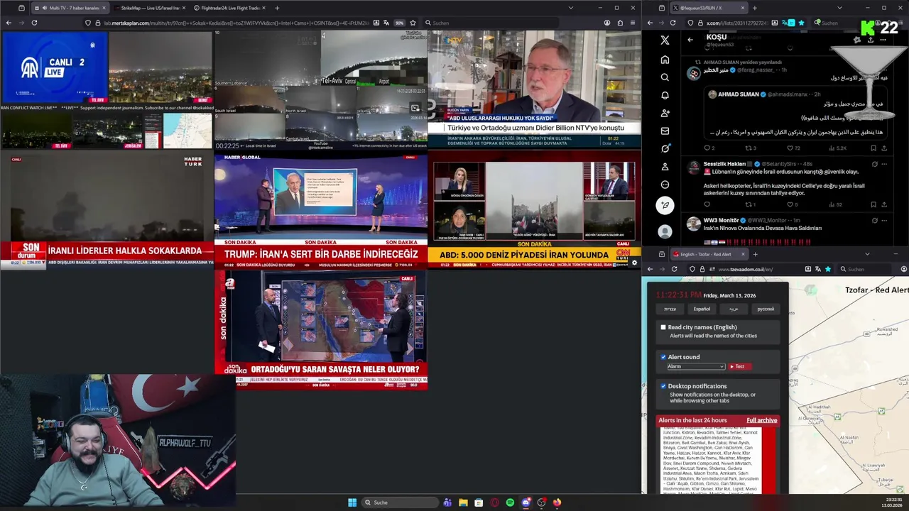Screen dimensions: 909x511
Task: Open the Alarm sound dropdown
Action: click(x=695, y=366)
